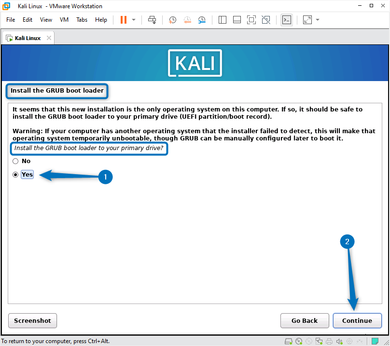
Task: Click the sound device icon in status bar
Action: click(x=339, y=341)
